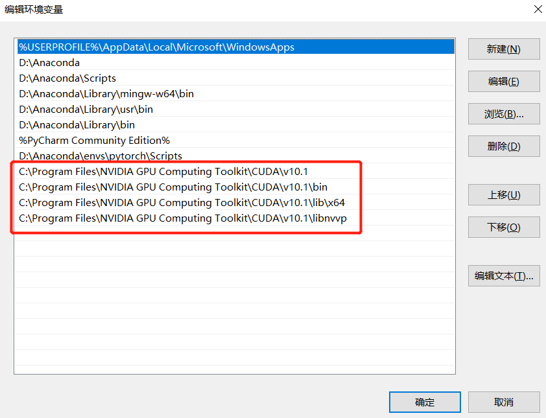Select CUDA\v10.1 root path entry
The image size is (546, 418).
(235, 171)
